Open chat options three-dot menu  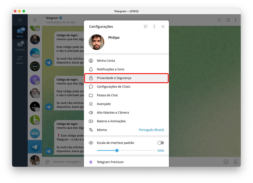click(x=236, y=20)
